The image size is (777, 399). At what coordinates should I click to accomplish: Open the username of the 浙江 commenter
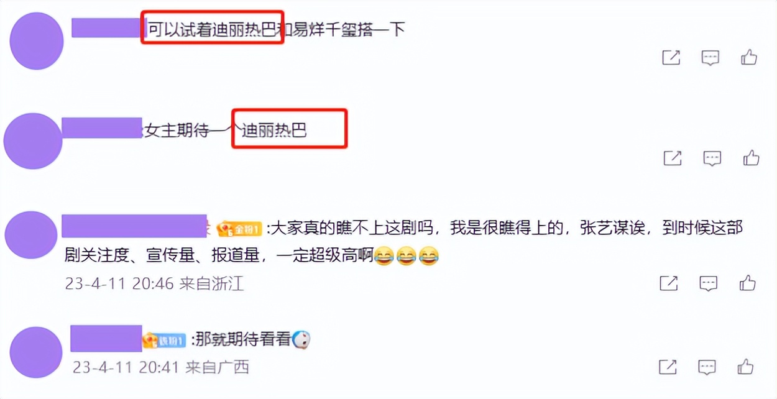pos(134,226)
